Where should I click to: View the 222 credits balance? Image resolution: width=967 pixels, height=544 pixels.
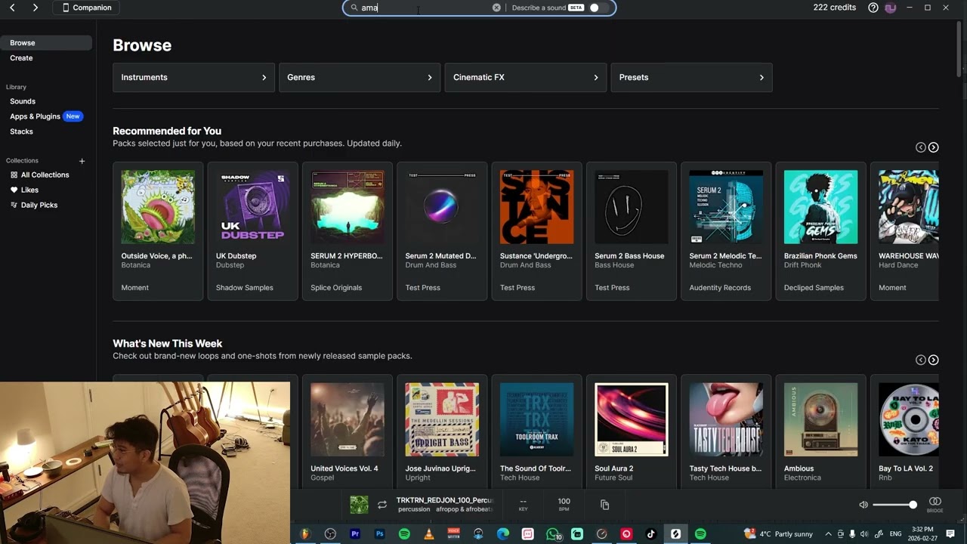tap(835, 8)
